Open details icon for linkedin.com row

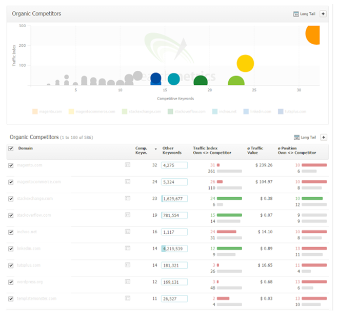point(128,248)
